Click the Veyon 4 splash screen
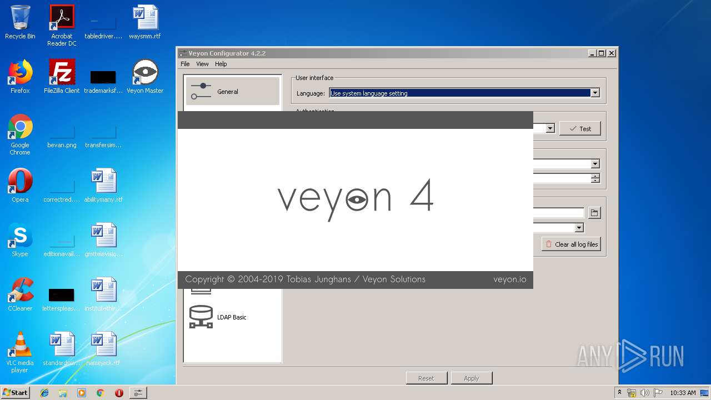 [x=355, y=200]
